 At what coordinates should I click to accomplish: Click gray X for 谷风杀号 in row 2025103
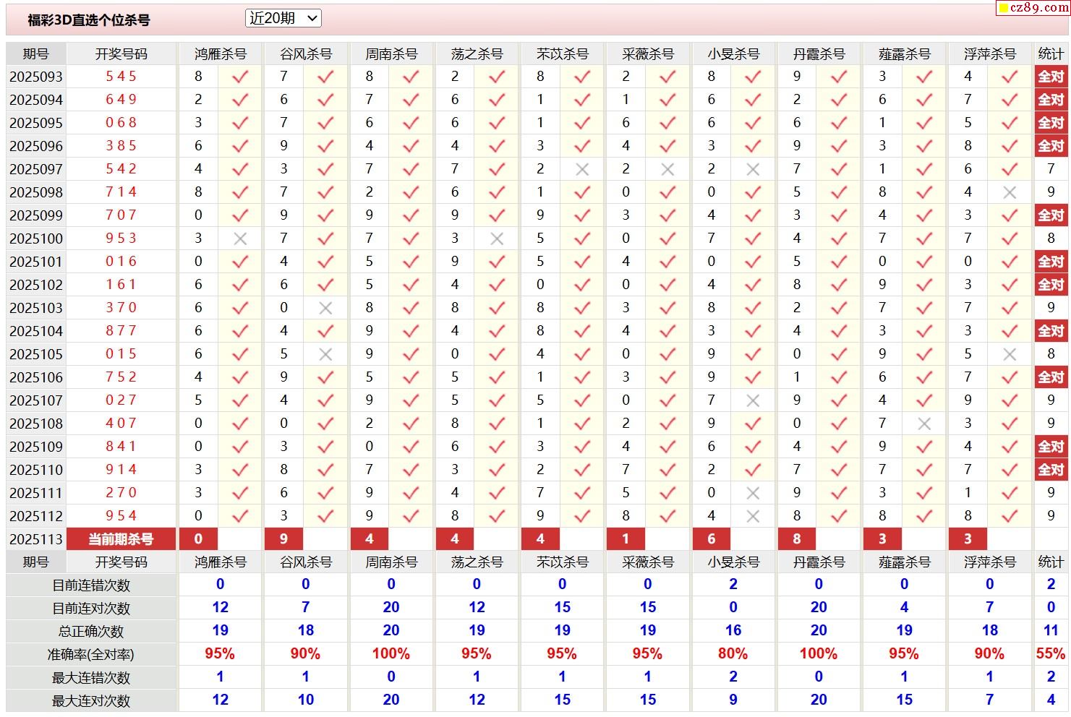[325, 308]
